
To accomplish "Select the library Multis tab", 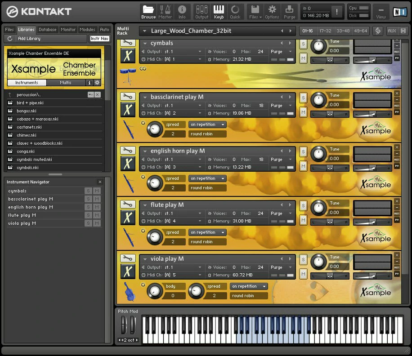I will 66,83.
